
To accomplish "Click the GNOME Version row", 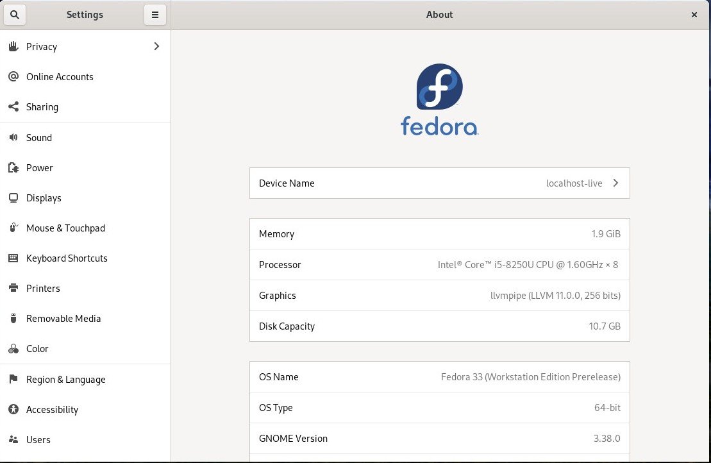I will pyautogui.click(x=439, y=438).
